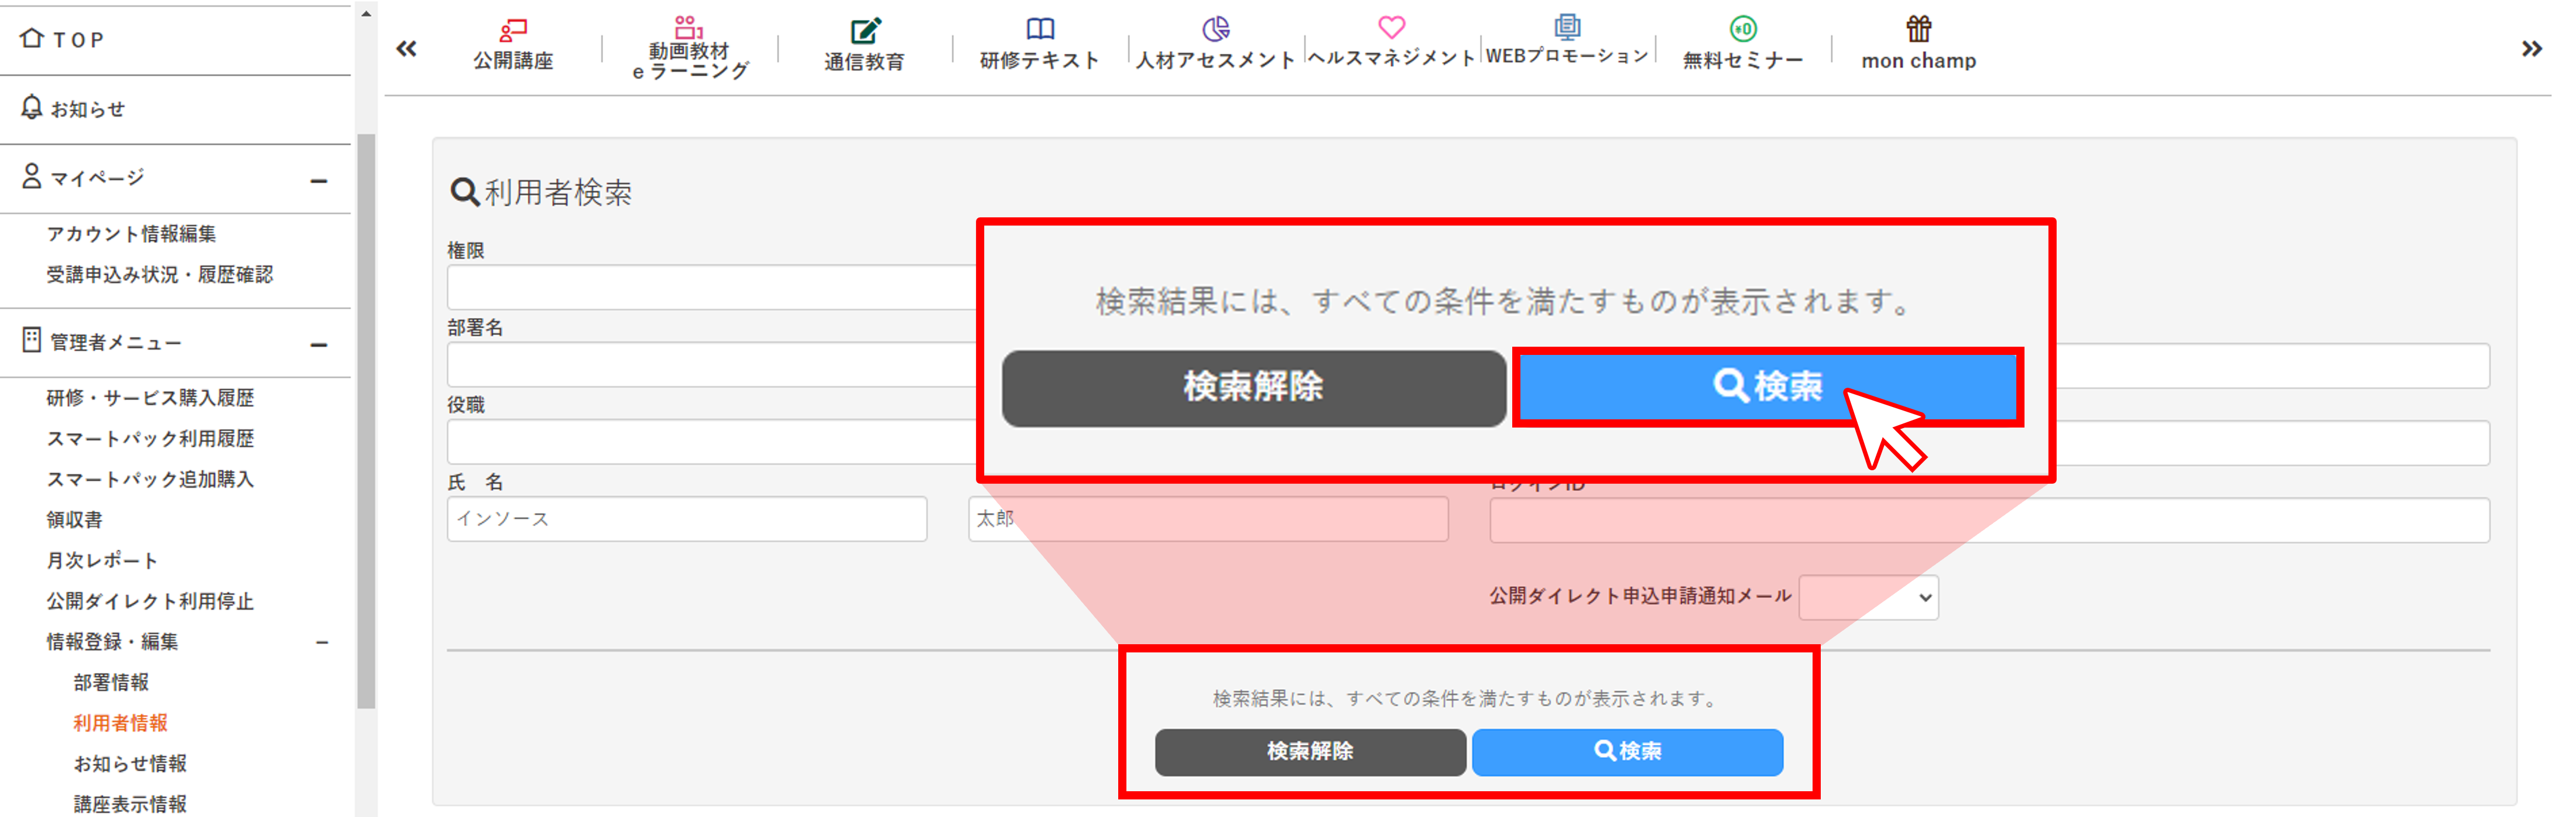Open 受講申込み状況・履歴確認

[160, 274]
